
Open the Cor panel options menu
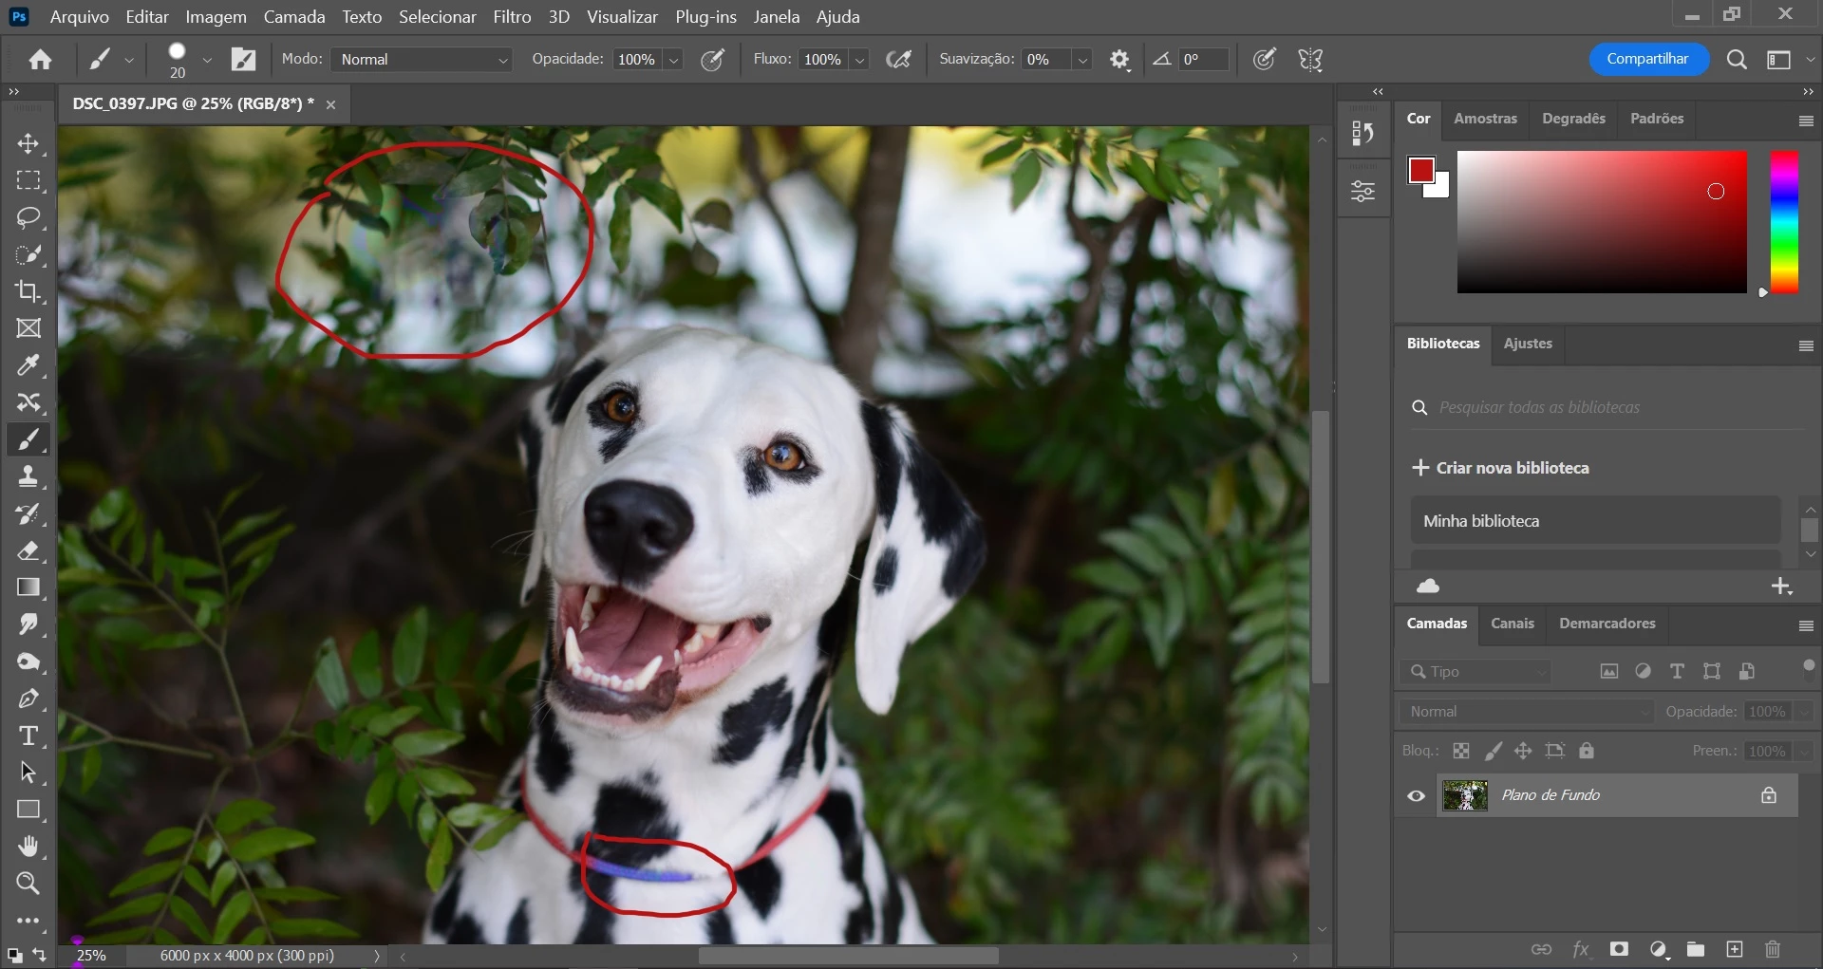tap(1806, 121)
